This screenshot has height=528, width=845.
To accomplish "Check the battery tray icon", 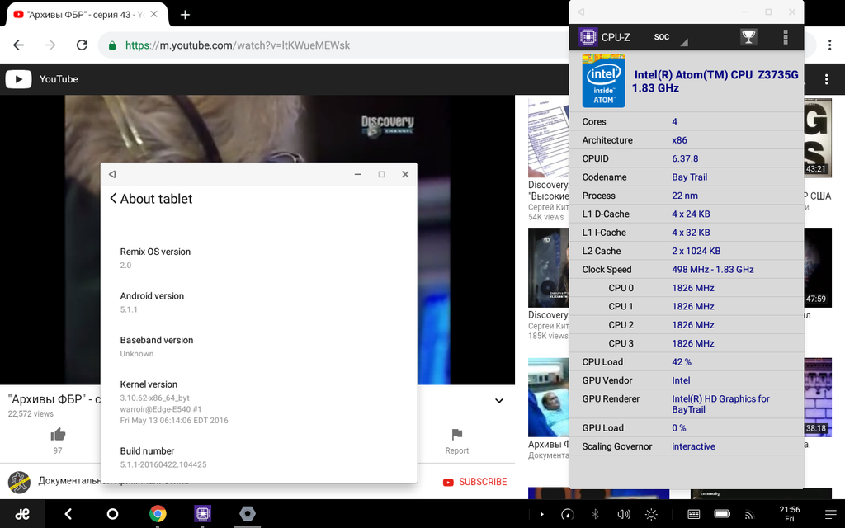I will coord(722,514).
